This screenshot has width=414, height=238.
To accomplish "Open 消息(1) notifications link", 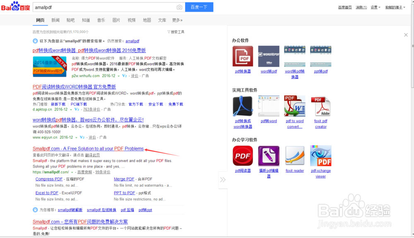I will [361, 7].
